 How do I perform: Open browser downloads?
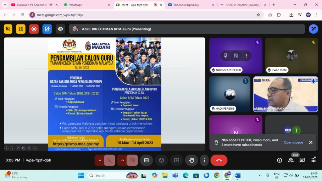tap(291, 15)
